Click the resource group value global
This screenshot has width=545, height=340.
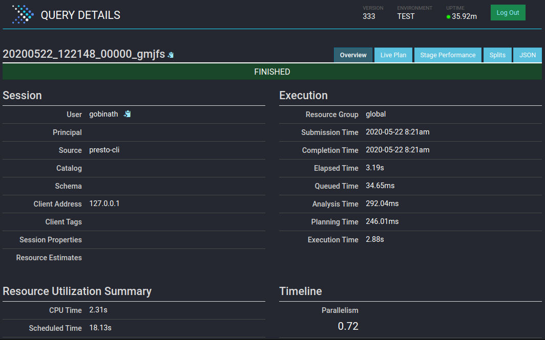376,114
